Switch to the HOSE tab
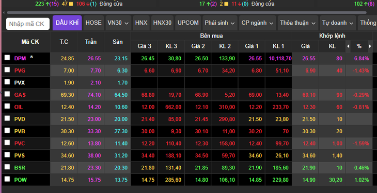 (x=93, y=23)
